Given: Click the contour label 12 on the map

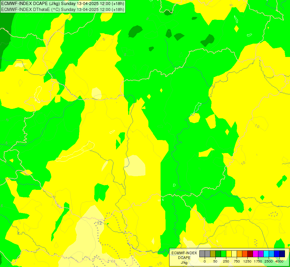Looking at the screenshot, I should click(100, 223).
